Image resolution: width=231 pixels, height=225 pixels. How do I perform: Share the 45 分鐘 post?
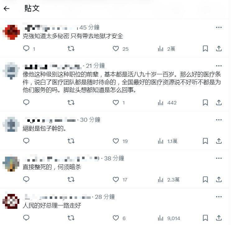click(219, 48)
